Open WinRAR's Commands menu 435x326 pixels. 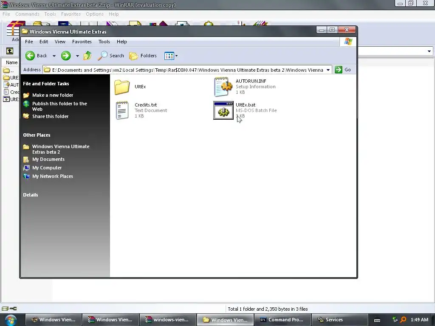[x=27, y=14]
